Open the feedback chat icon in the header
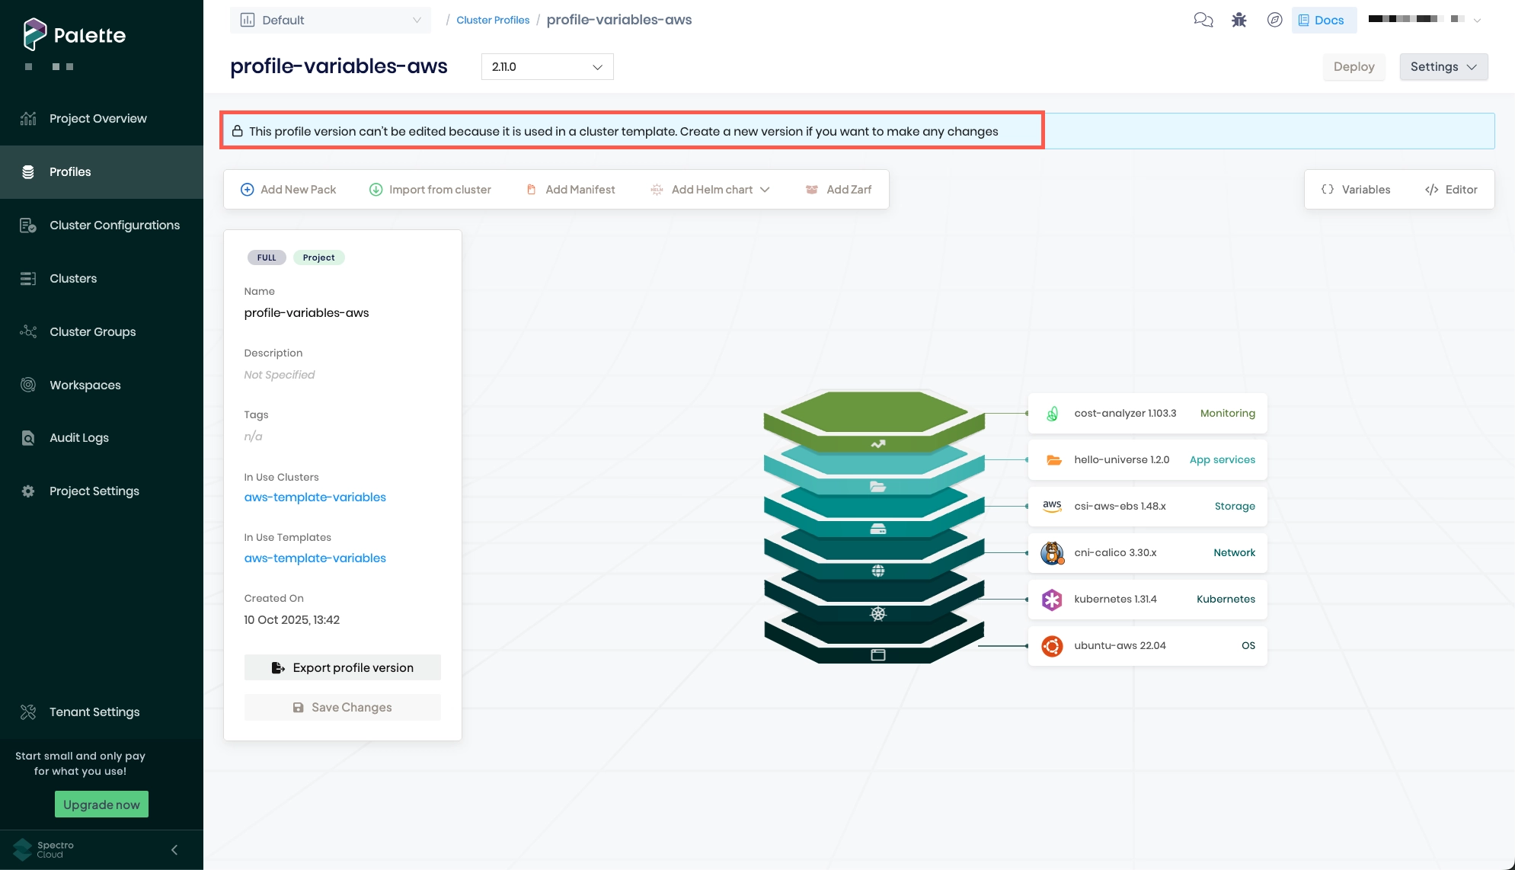This screenshot has width=1515, height=870. click(1203, 20)
